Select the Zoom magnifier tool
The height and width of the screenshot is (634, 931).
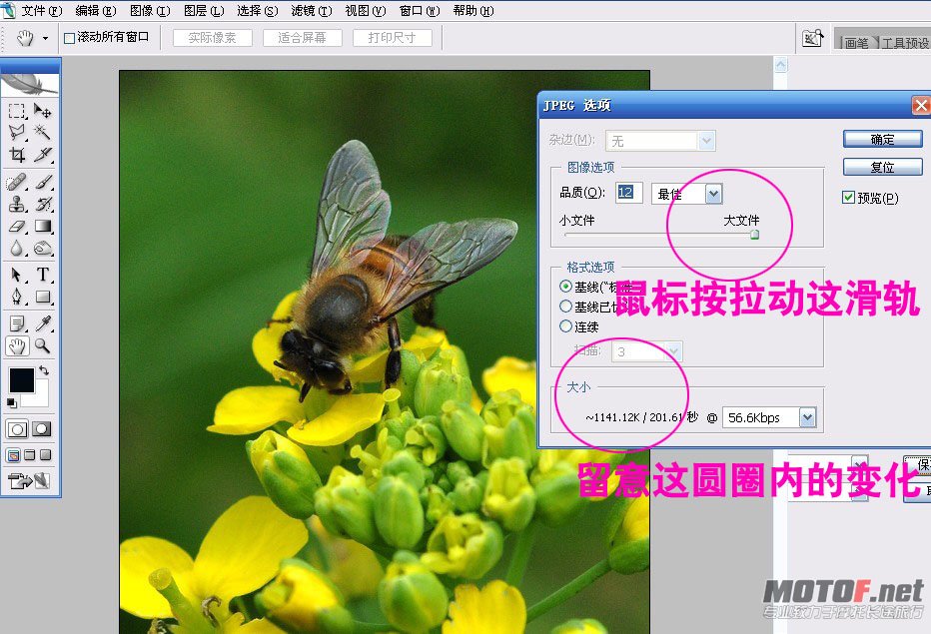(42, 345)
